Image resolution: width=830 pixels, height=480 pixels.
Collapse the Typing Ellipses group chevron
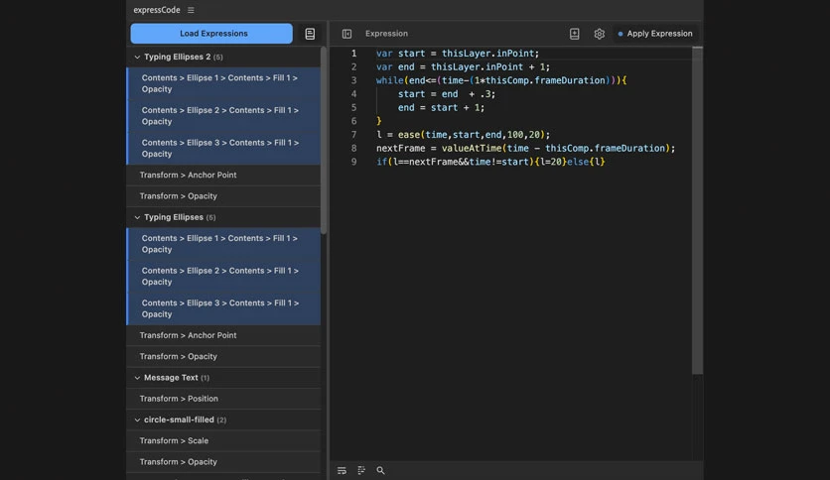137,217
